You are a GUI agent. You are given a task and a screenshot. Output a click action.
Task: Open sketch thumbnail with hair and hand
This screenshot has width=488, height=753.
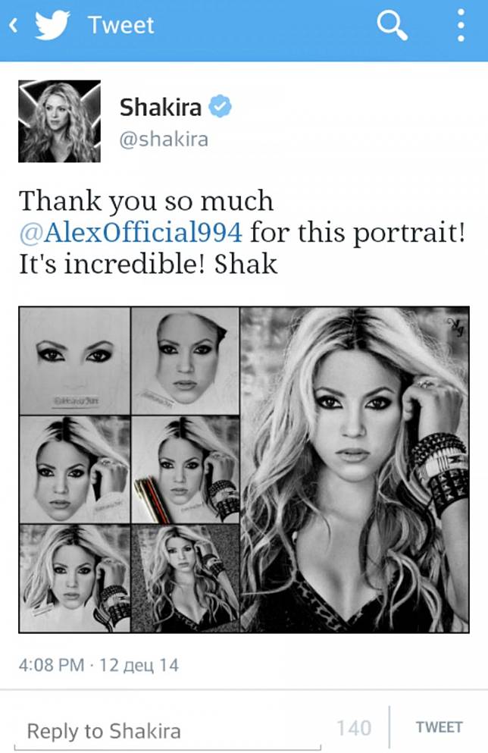pos(74,469)
